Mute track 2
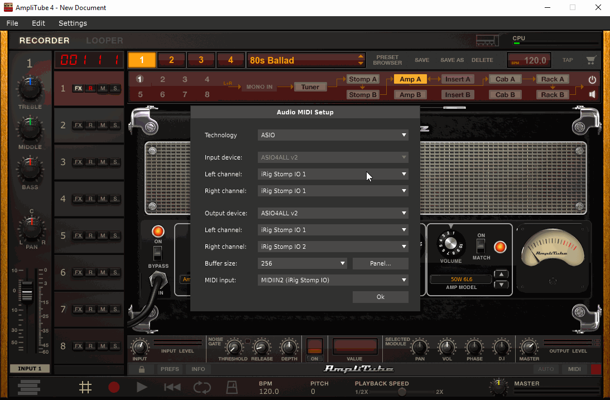The height and width of the screenshot is (400, 610). (103, 125)
